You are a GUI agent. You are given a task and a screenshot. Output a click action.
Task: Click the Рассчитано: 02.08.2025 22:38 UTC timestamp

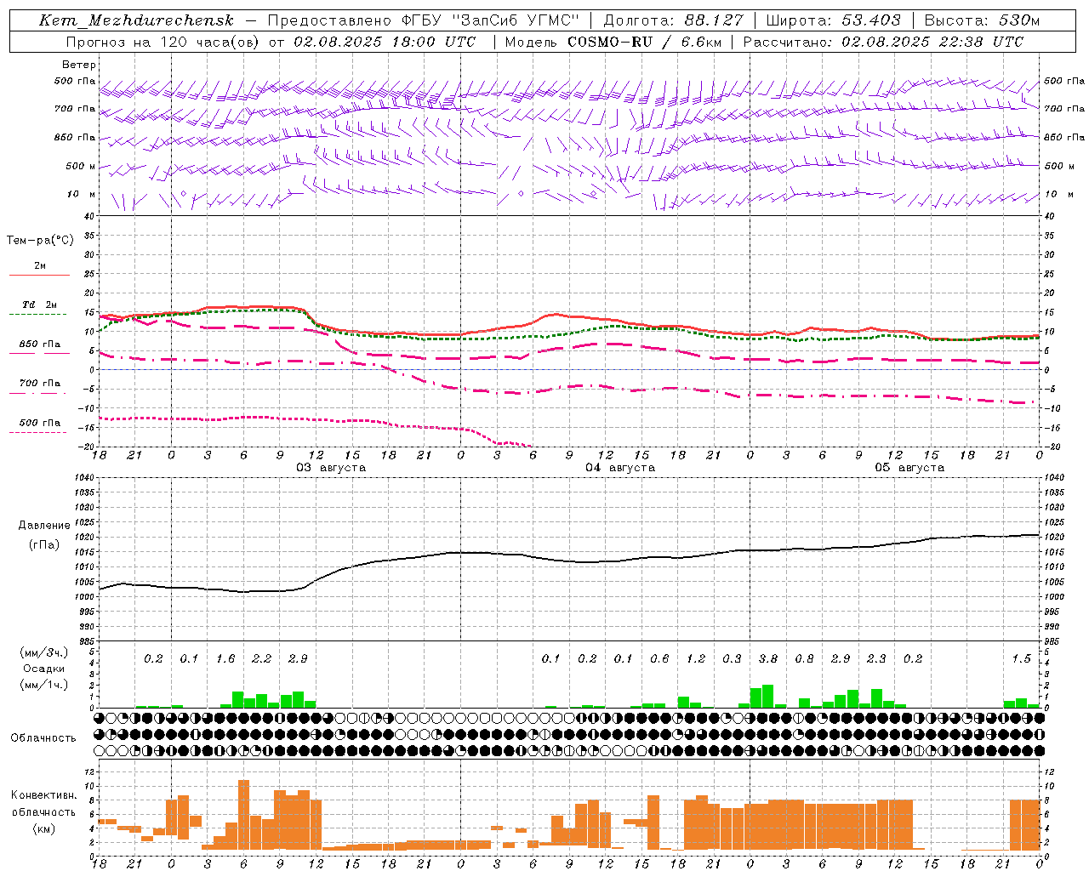coord(883,42)
